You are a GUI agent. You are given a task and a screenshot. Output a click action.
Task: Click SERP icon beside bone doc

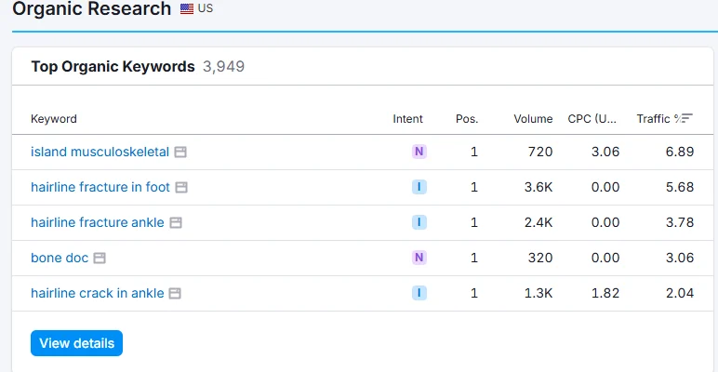[100, 258]
